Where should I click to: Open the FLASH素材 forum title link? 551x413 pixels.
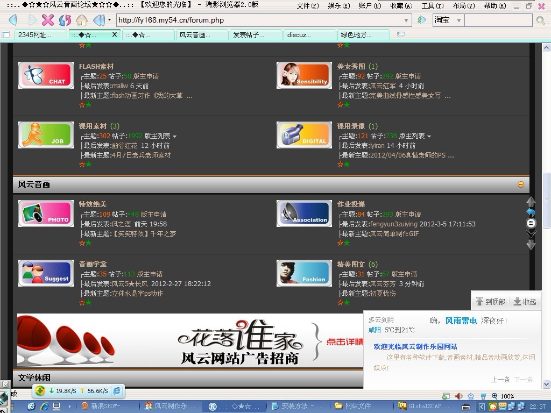(x=96, y=66)
